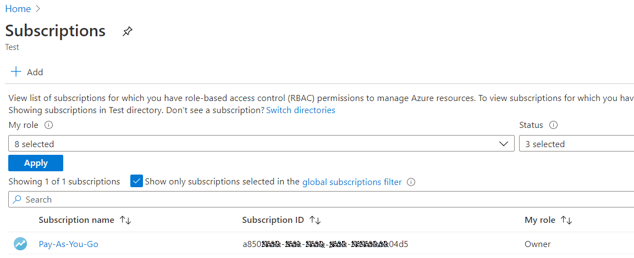This screenshot has width=634, height=258.
Task: Sort by Subscription ID arrows
Action: (315, 220)
